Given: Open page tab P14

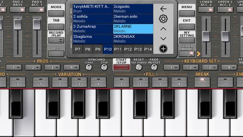Looking at the screenshot, I should point(148,49).
